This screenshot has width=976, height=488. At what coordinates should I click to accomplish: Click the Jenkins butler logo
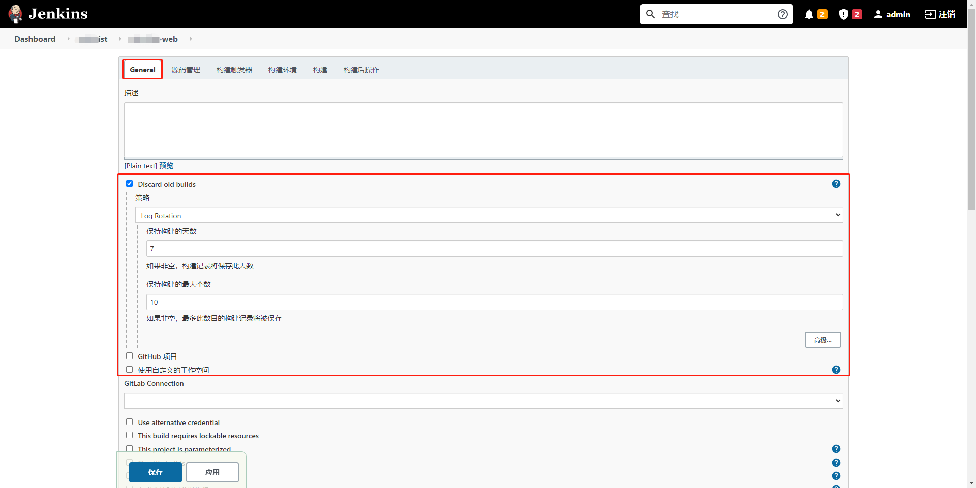(x=16, y=14)
